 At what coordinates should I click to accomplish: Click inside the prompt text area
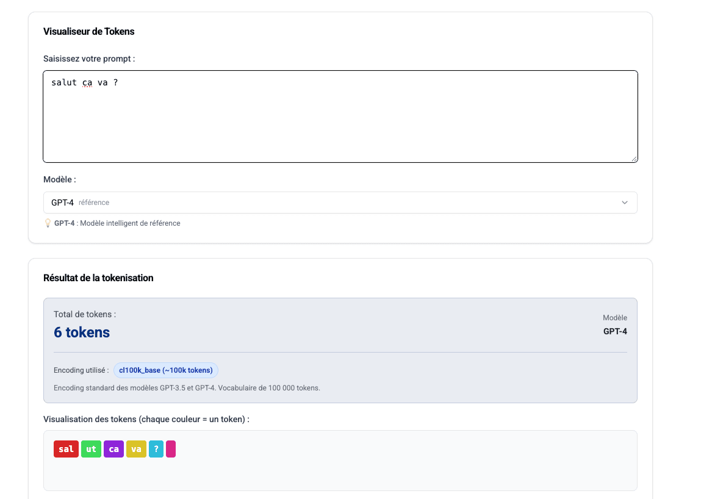coord(340,116)
